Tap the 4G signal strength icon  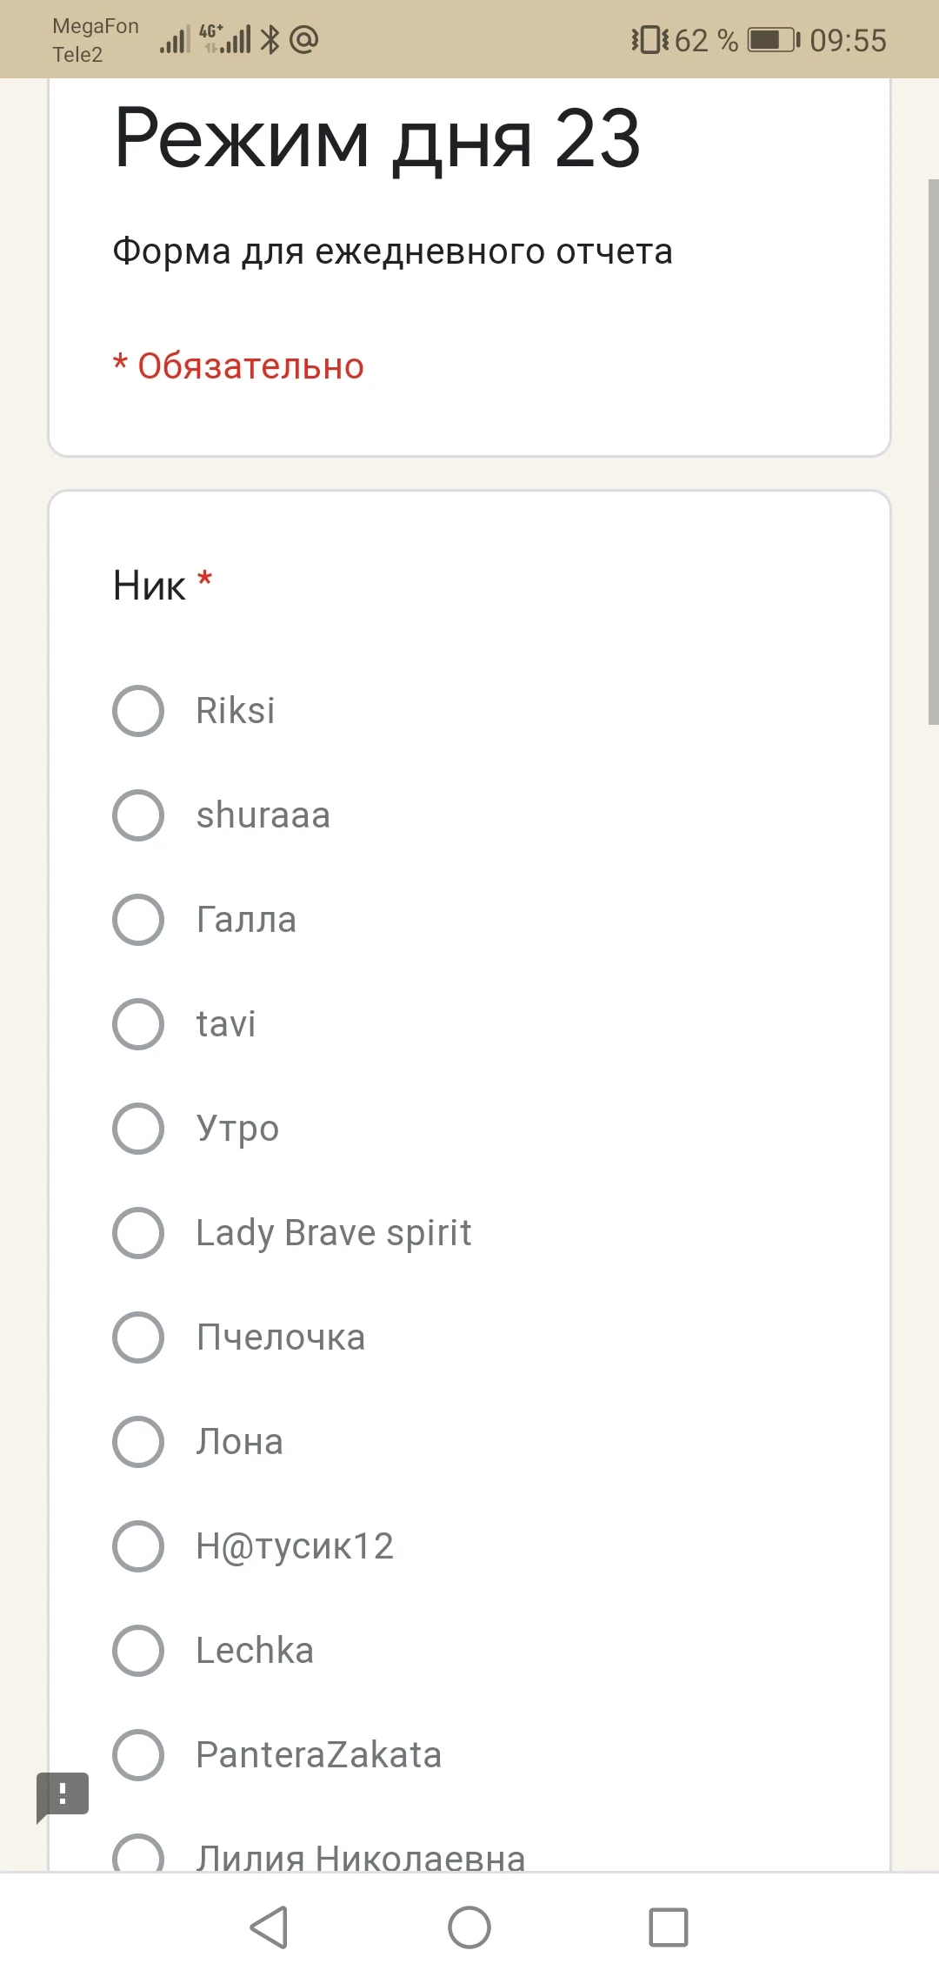pos(226,39)
